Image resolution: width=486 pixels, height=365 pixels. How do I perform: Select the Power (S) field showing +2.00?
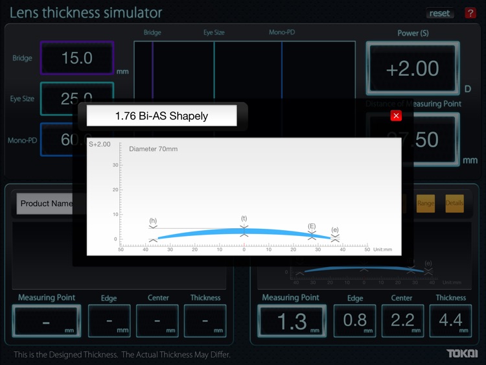click(413, 68)
